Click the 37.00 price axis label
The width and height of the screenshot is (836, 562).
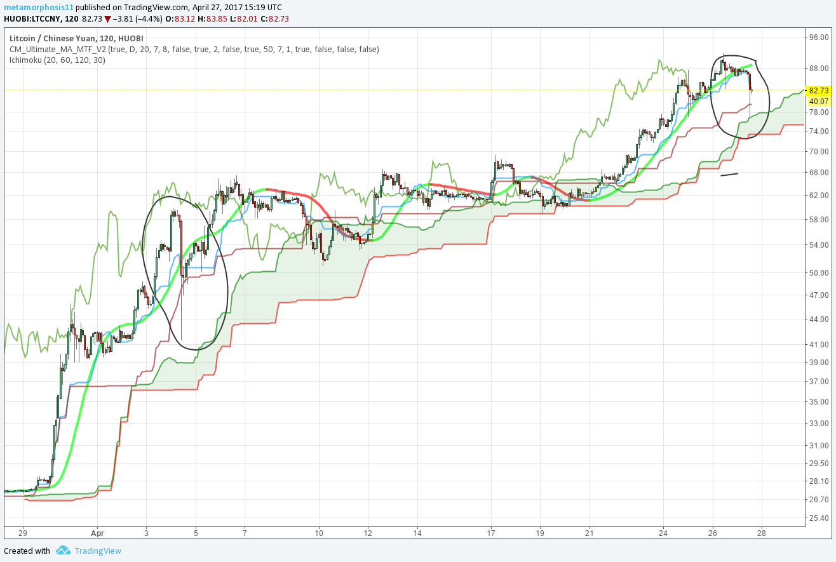(819, 381)
